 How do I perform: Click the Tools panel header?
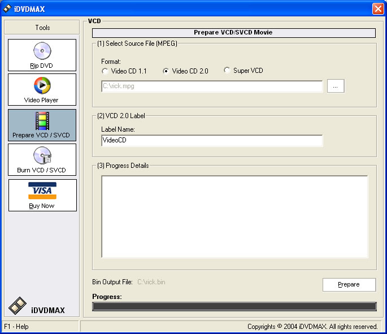42,27
